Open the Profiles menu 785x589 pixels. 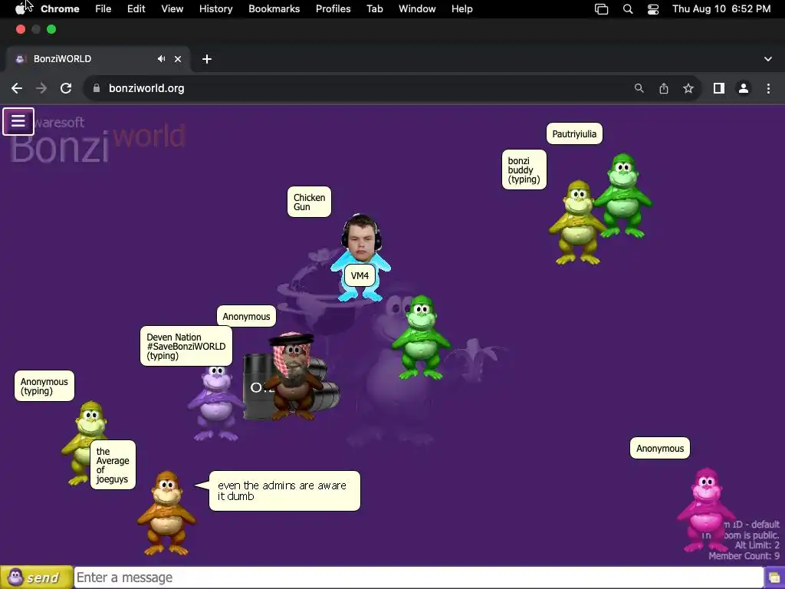coord(333,9)
